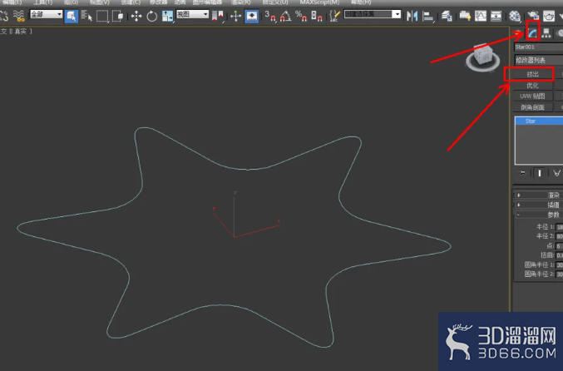This screenshot has height=371, width=563.
Task: Select the Rotate tool
Action: tap(152, 16)
